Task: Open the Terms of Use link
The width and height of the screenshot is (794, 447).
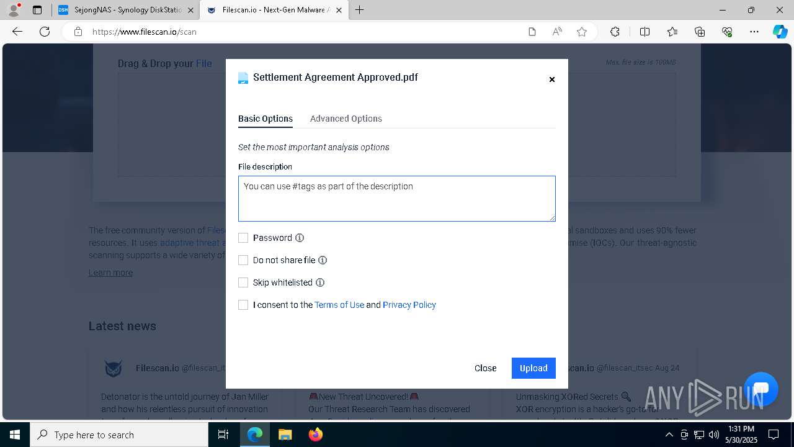Action: tap(339, 305)
